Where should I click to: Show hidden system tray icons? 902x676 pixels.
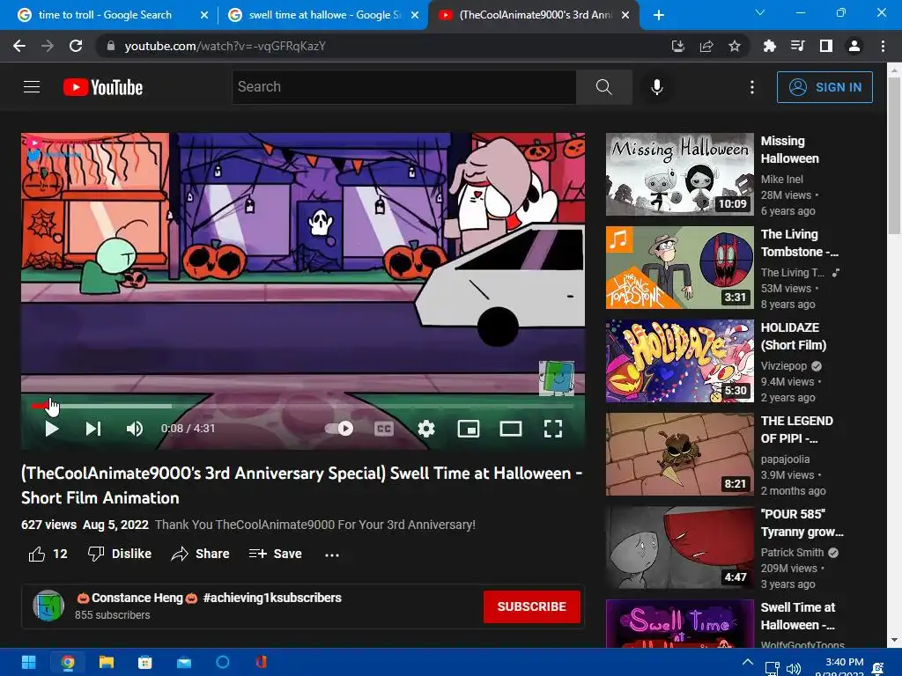click(x=747, y=662)
